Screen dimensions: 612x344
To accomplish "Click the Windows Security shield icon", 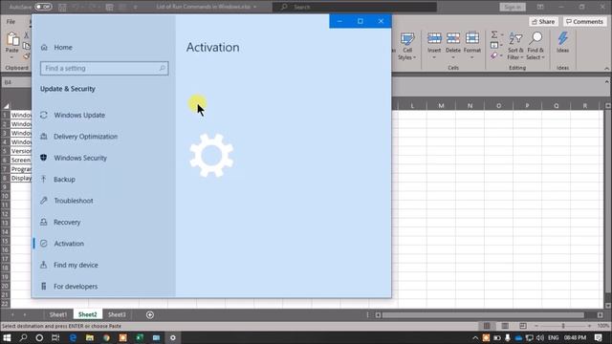I will click(x=44, y=158).
